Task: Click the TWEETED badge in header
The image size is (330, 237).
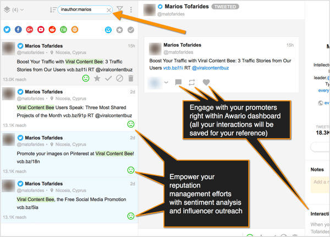Action: click(225, 7)
